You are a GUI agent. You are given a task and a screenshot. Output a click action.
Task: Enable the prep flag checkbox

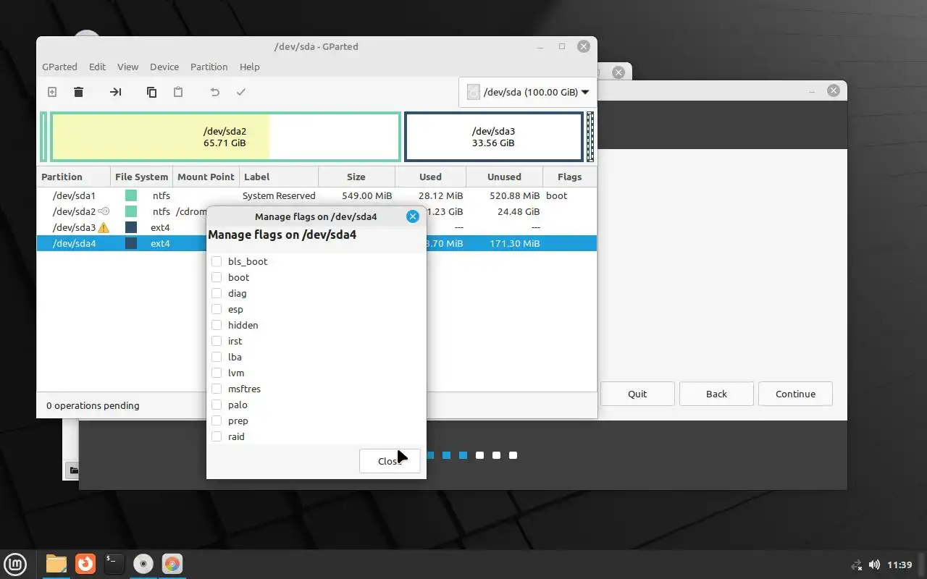217,420
